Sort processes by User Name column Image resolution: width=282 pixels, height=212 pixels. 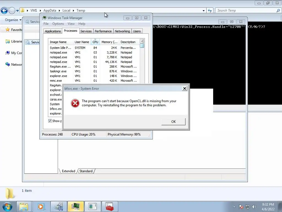click(x=82, y=42)
